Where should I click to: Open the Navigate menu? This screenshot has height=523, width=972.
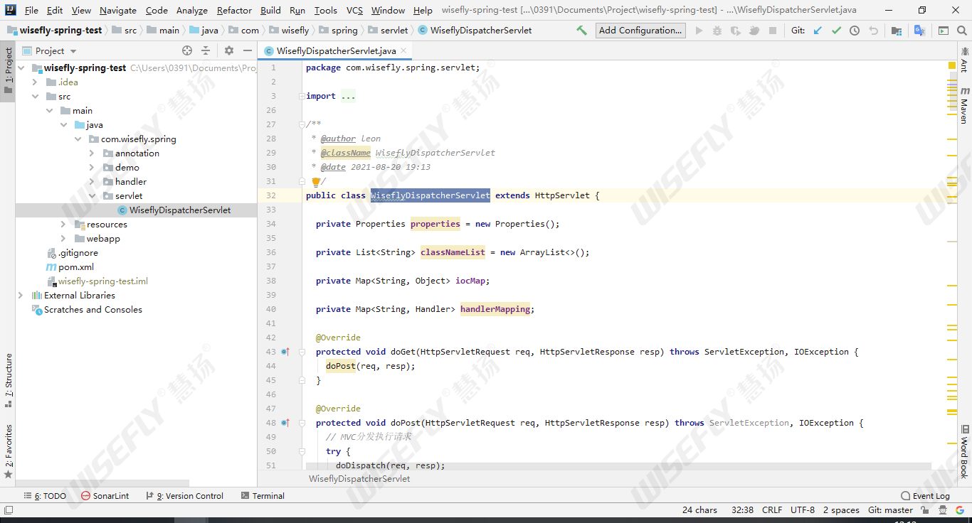(118, 10)
